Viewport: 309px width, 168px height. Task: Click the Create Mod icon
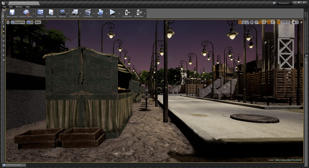point(127,13)
